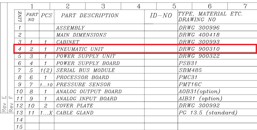
Task: Click the PNEUMATIC UNIT description cell
Action: coord(80,49)
